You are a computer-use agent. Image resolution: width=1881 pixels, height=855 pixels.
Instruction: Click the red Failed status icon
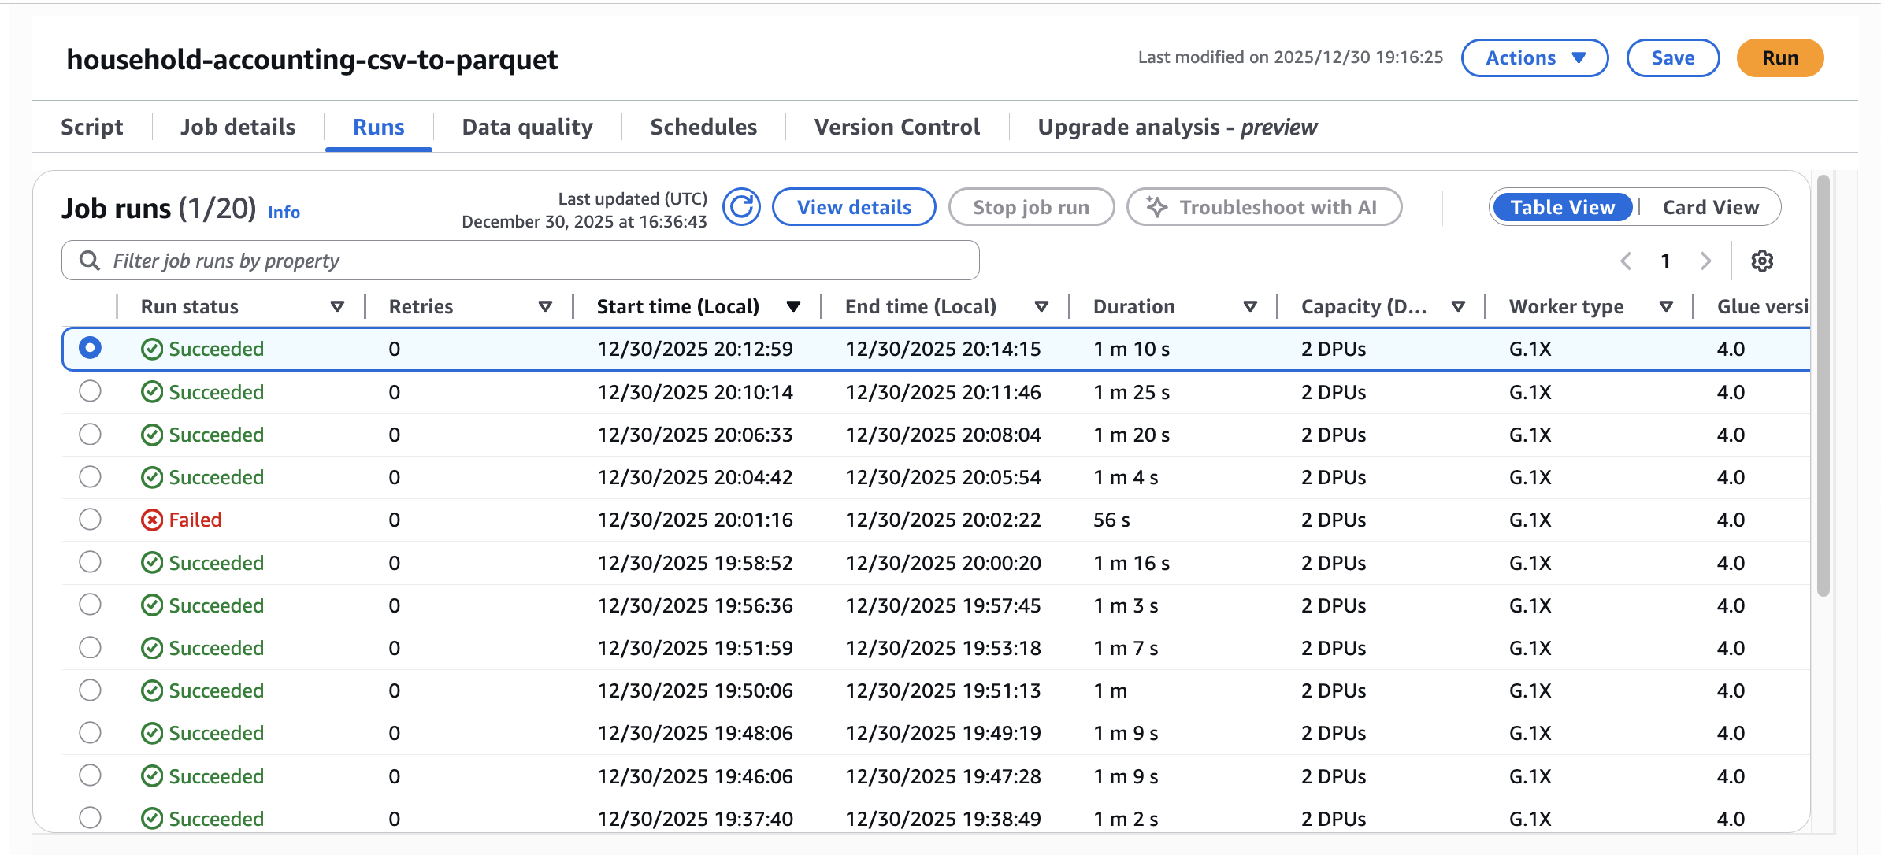click(152, 520)
